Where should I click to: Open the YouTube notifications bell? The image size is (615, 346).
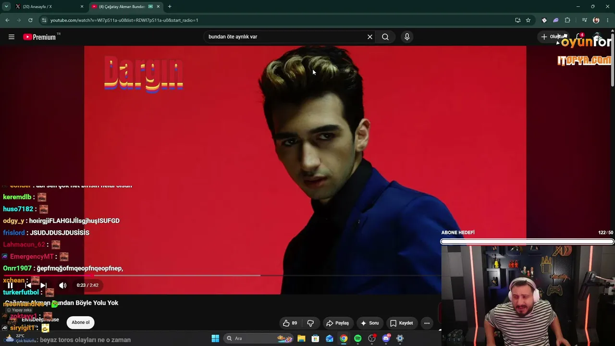(579, 37)
